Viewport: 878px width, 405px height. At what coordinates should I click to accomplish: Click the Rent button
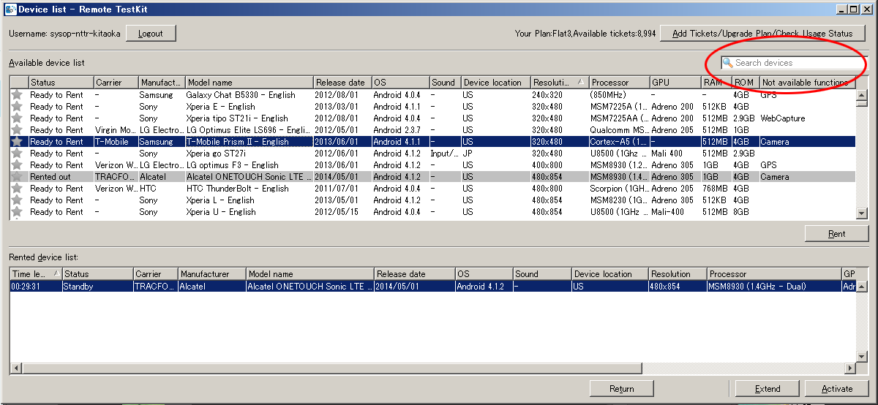click(x=836, y=234)
